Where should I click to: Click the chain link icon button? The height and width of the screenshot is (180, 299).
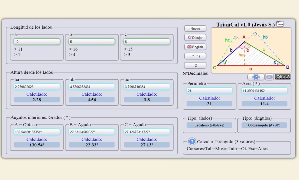coord(269,77)
